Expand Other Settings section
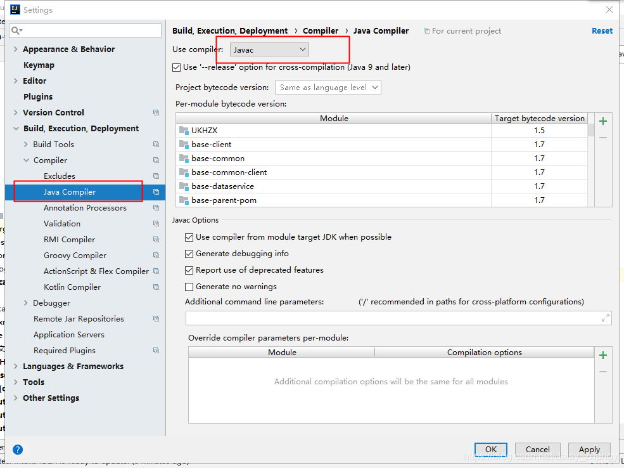Viewport: 624px width, 468px height. click(15, 398)
